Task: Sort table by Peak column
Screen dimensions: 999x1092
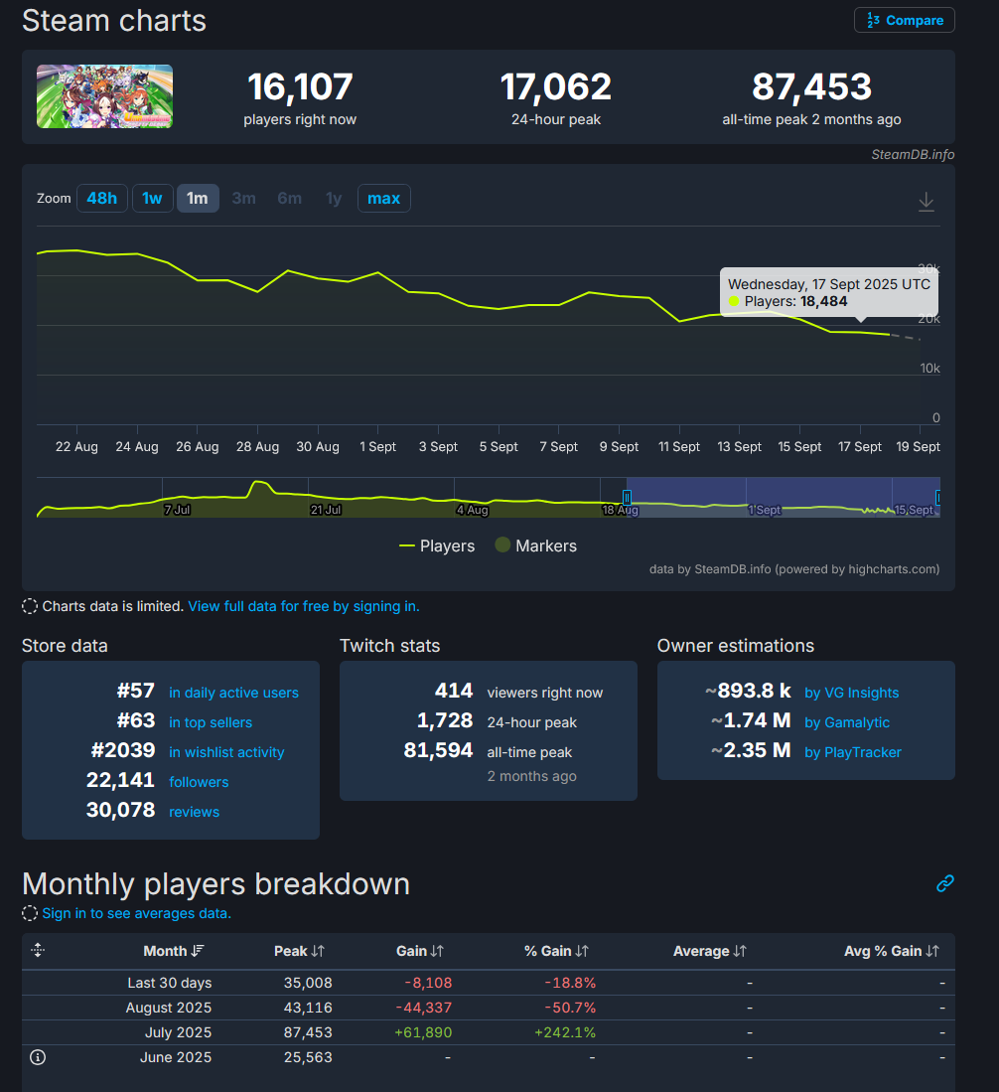Action: point(299,951)
